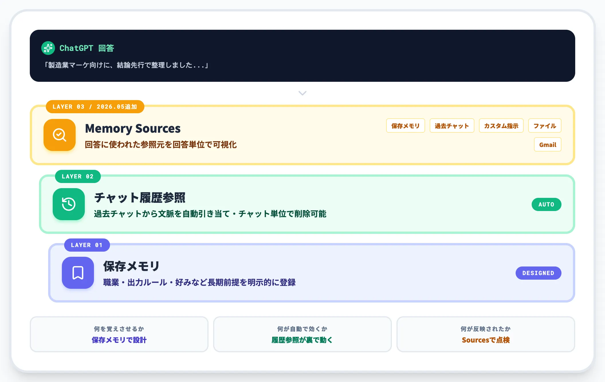Viewport: 605px width, 382px height.
Task: Select the 過去チャット source chip
Action: (x=452, y=126)
